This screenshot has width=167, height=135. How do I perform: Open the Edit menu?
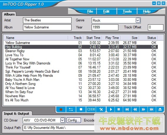pos(106,11)
